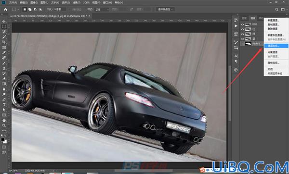Image resolution: width=289 pixels, height=174 pixels.
Task: Select the Eyedropper tool
Action: coord(4,52)
